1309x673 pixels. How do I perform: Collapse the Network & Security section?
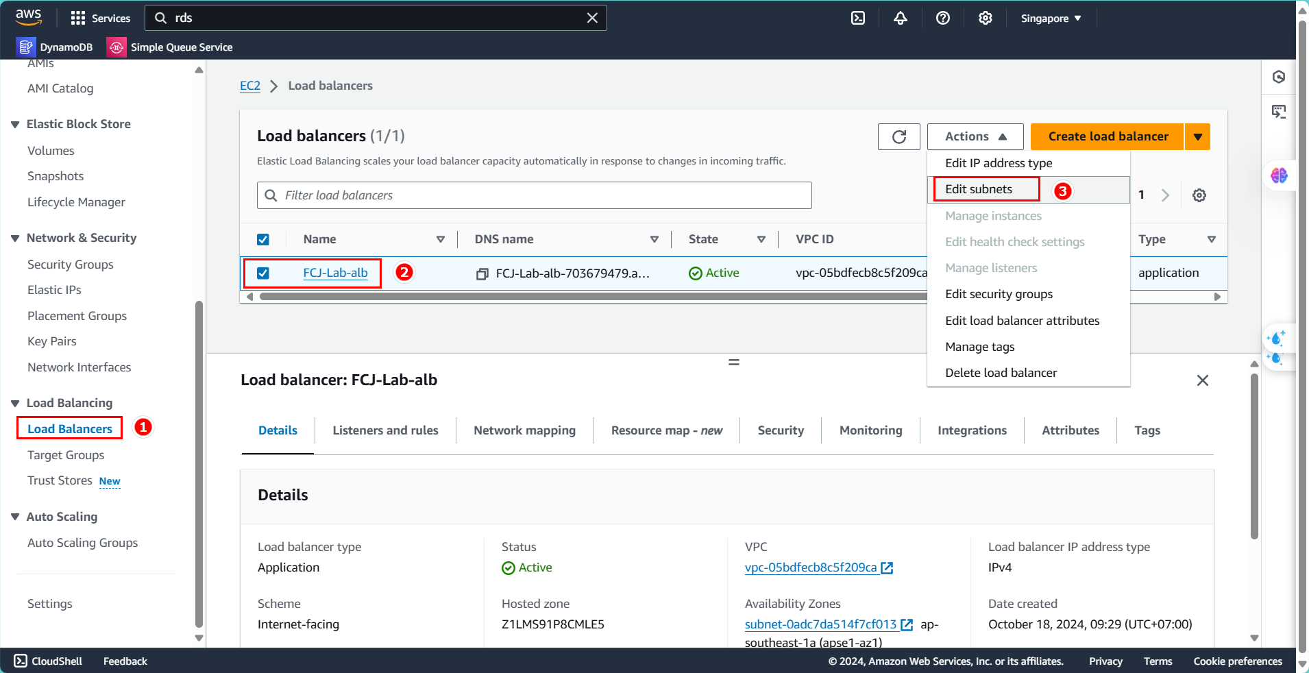click(15, 238)
